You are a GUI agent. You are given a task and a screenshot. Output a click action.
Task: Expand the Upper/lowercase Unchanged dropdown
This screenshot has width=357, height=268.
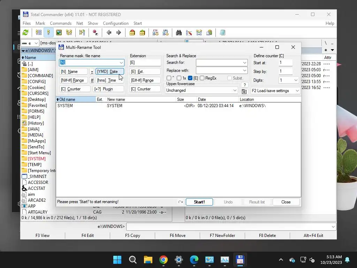(235, 90)
